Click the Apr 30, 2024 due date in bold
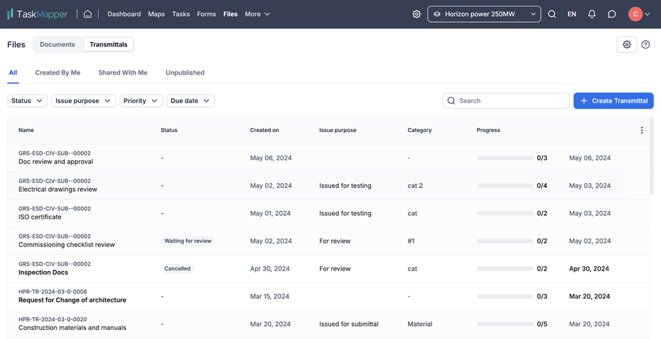Viewport: 661px width, 339px height. click(589, 268)
